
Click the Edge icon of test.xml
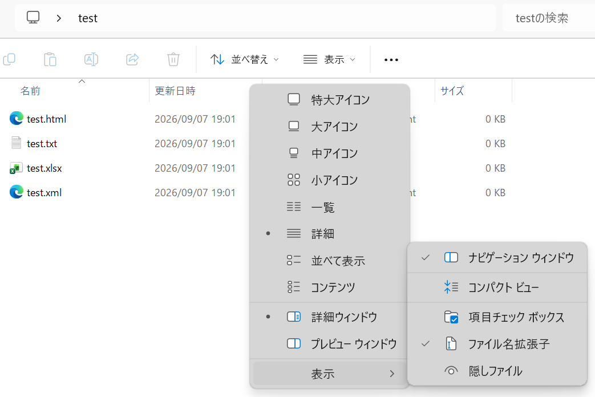[x=17, y=192]
